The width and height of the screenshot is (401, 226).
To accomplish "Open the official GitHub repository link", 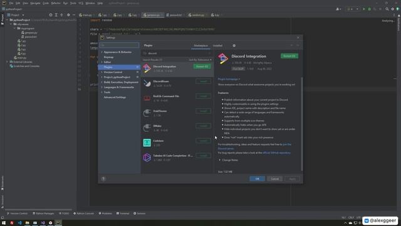I will coord(276,153).
